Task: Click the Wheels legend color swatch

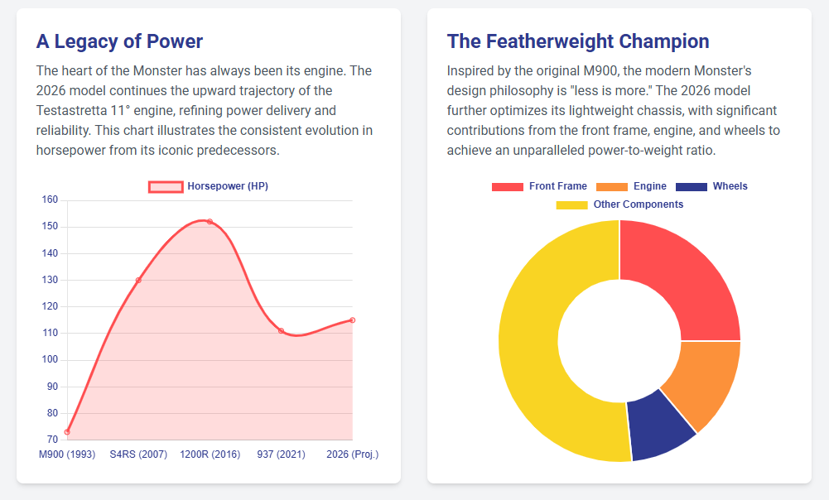Action: pos(692,187)
